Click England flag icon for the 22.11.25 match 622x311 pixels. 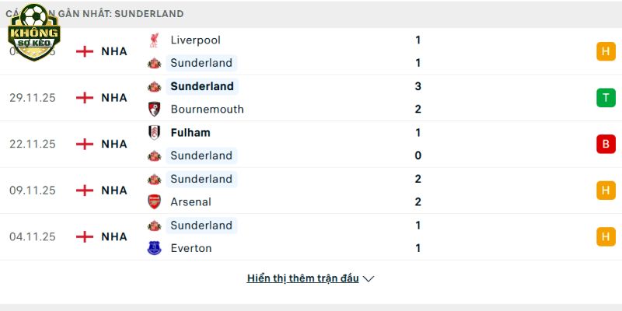point(84,144)
